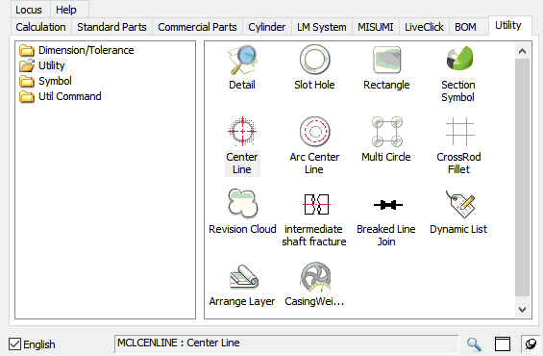Go to the Cylinder tab
This screenshot has height=356, width=543.
click(x=267, y=27)
